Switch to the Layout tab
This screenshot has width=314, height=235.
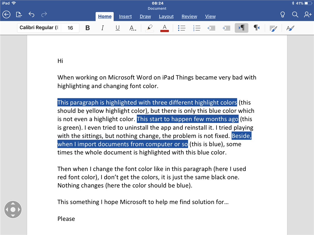[166, 17]
